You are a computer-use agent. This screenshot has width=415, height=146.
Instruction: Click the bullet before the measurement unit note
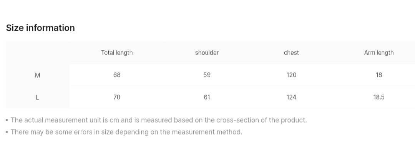[x=7, y=120]
